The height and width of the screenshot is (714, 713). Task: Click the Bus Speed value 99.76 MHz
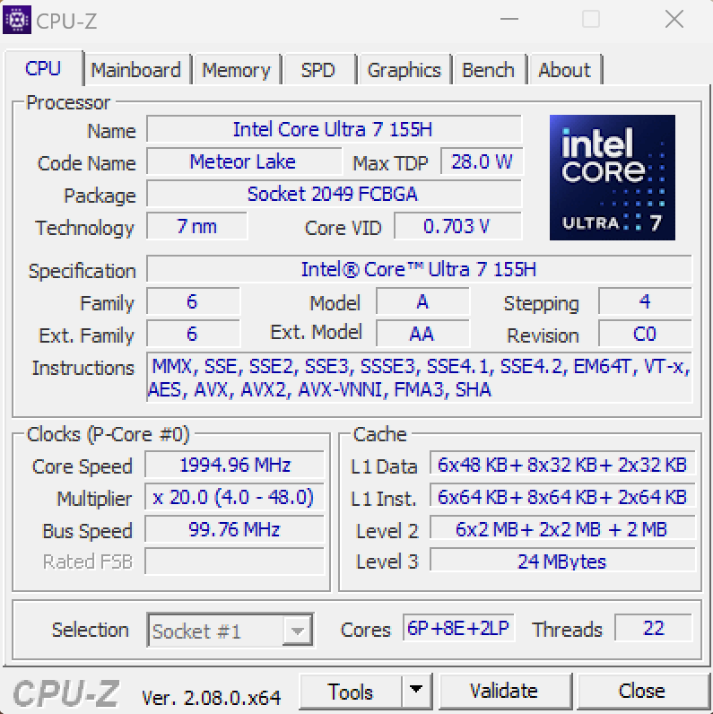[x=234, y=530]
